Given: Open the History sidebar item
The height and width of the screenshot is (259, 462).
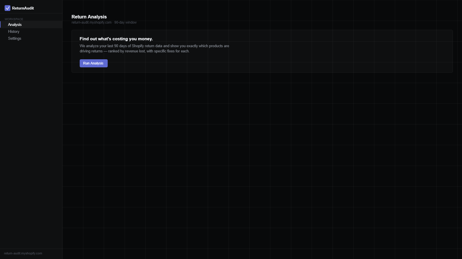Looking at the screenshot, I should tap(31, 31).
